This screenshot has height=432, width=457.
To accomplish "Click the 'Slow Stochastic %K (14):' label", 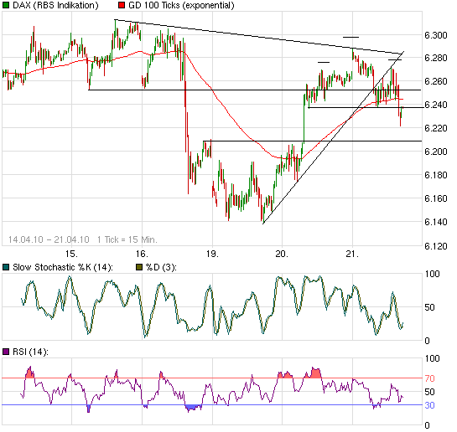I will pos(63,267).
